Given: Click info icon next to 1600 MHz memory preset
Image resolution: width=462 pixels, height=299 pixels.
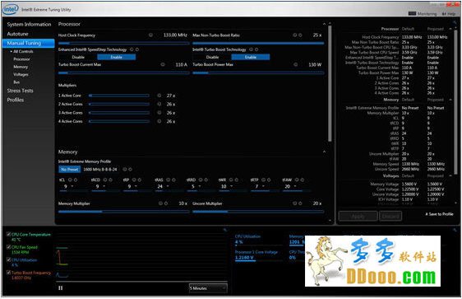Looking at the screenshot, I should click(125, 170).
